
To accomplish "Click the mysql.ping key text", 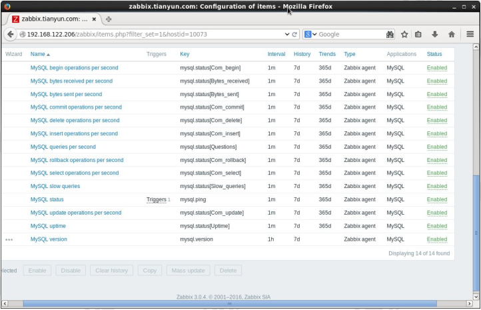I will (193, 199).
